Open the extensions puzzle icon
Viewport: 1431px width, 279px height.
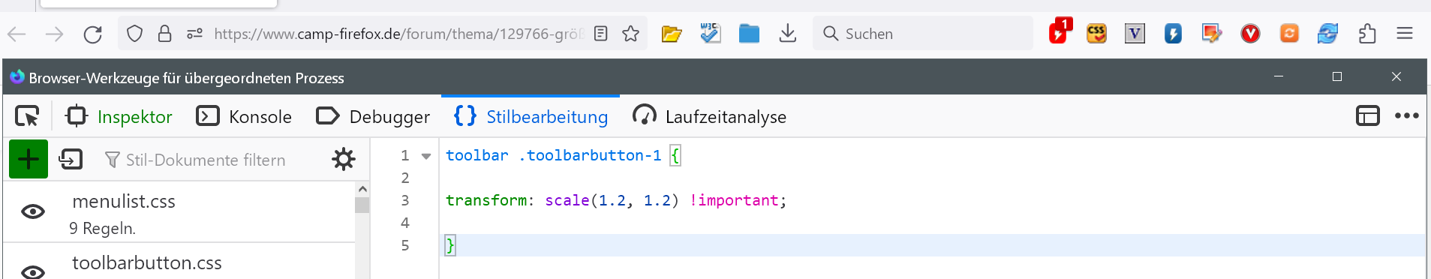(1367, 34)
